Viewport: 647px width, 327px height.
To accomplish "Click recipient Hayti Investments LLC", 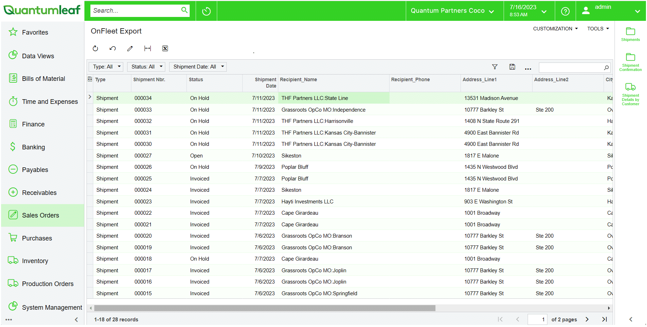I will (307, 202).
